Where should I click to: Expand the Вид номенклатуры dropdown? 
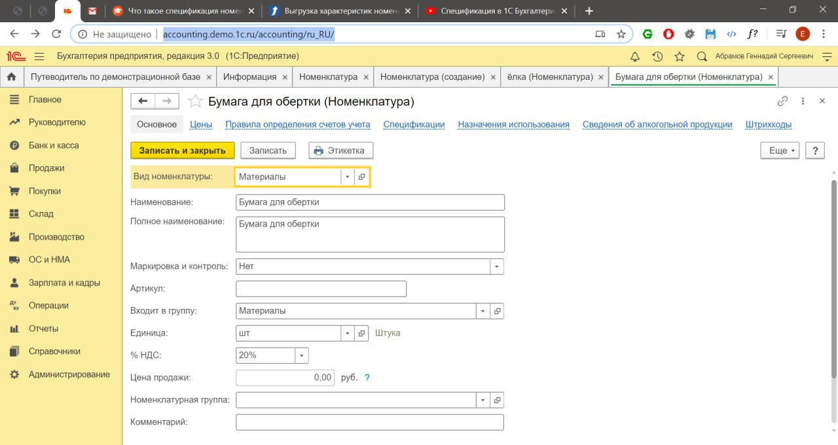click(x=348, y=177)
